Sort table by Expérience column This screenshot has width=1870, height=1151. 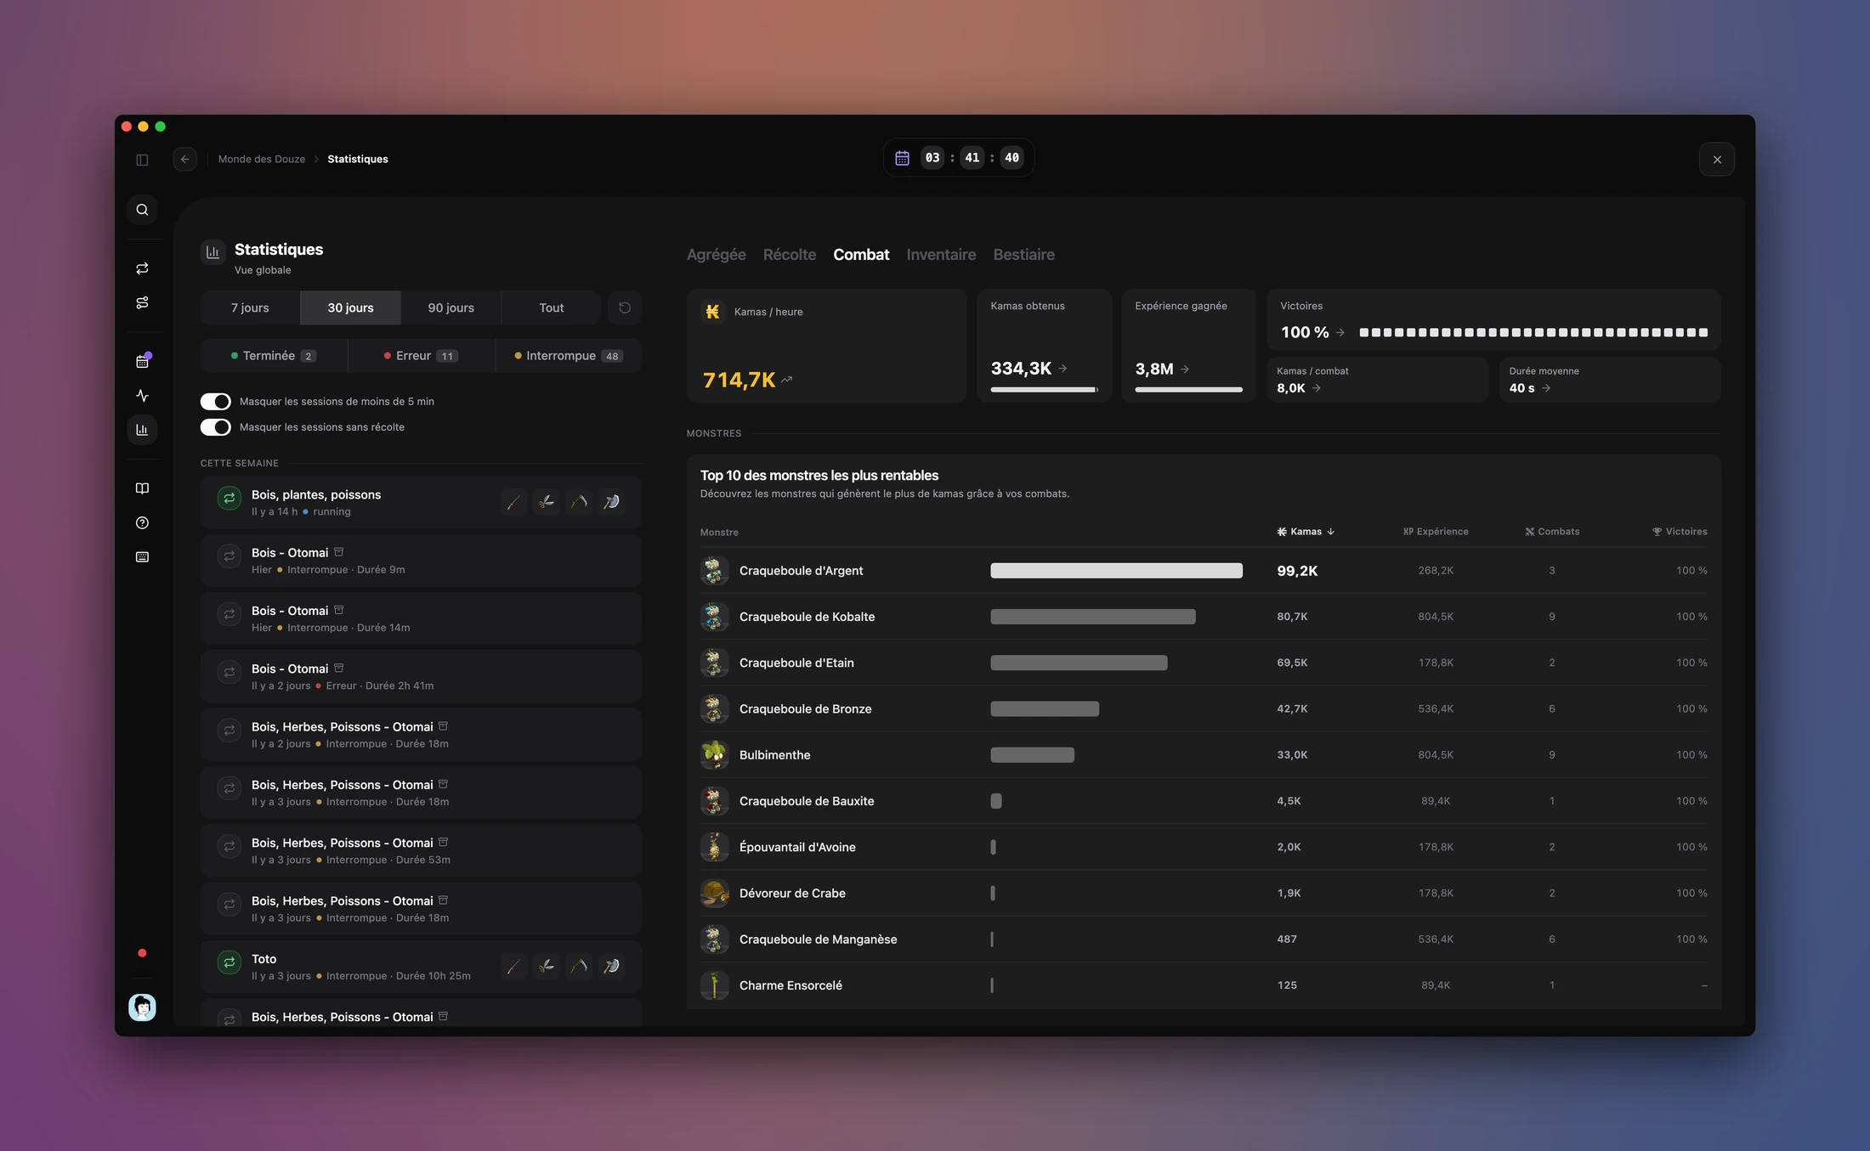tap(1436, 532)
